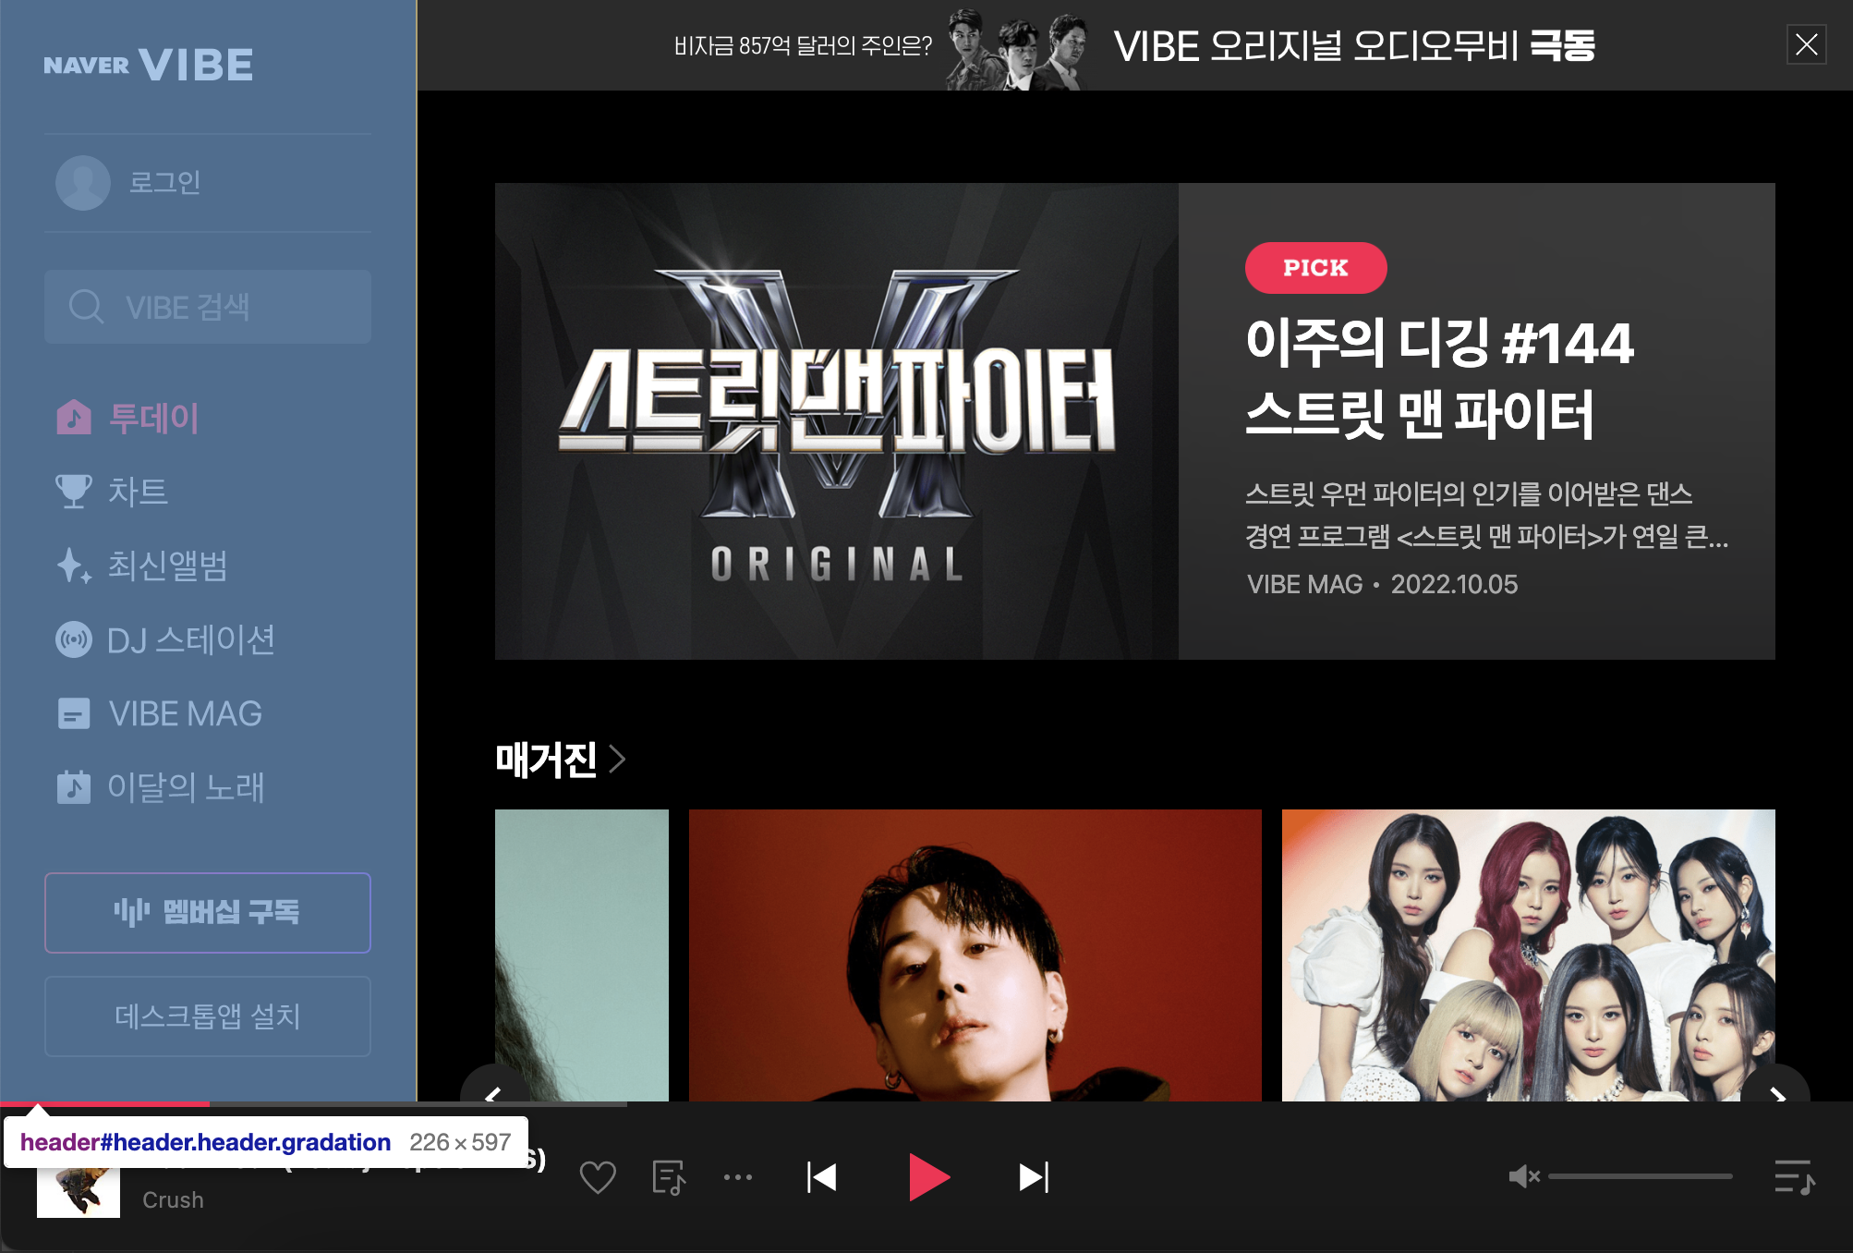Show previous magazine carousel items
The height and width of the screenshot is (1253, 1853).
[x=494, y=1090]
